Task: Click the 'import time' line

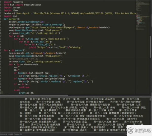Action: [11, 10]
